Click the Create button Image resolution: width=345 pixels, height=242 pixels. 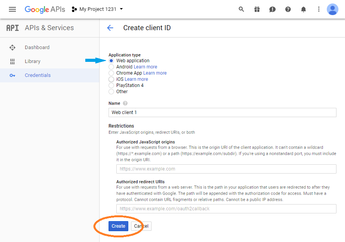point(118,226)
